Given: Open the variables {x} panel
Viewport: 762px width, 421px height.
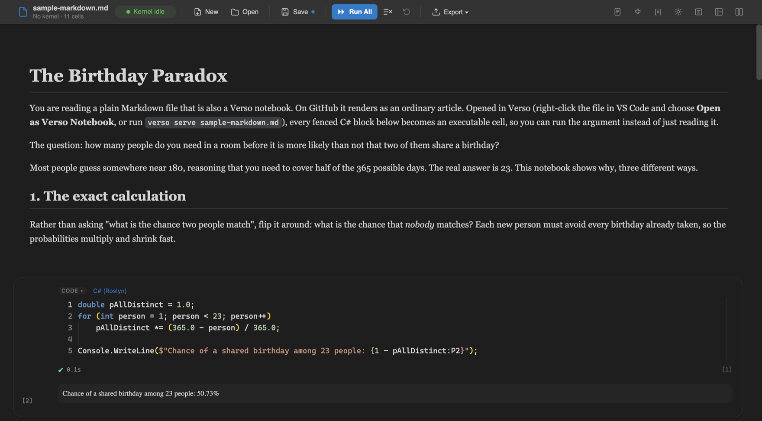Looking at the screenshot, I should click(658, 12).
